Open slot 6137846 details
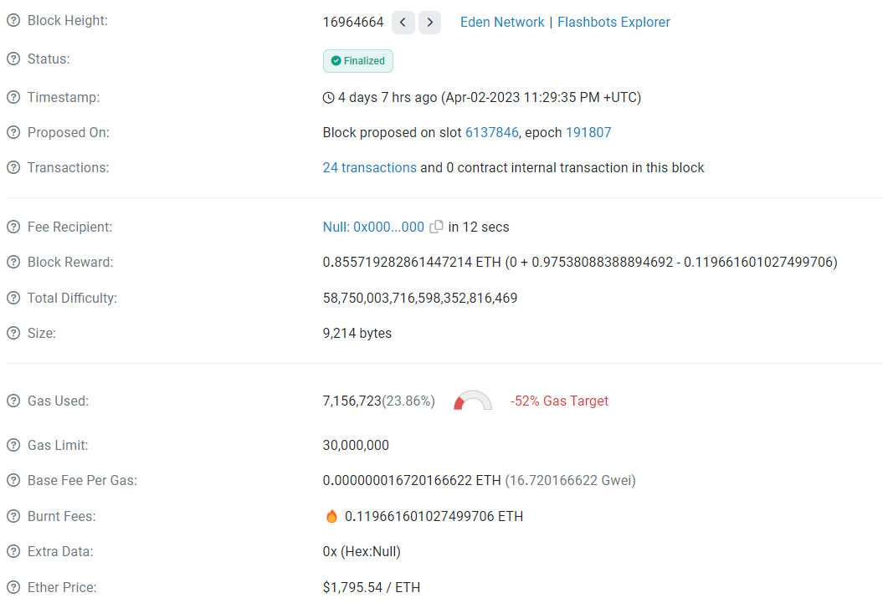The height and width of the screenshot is (608, 883). pos(492,132)
